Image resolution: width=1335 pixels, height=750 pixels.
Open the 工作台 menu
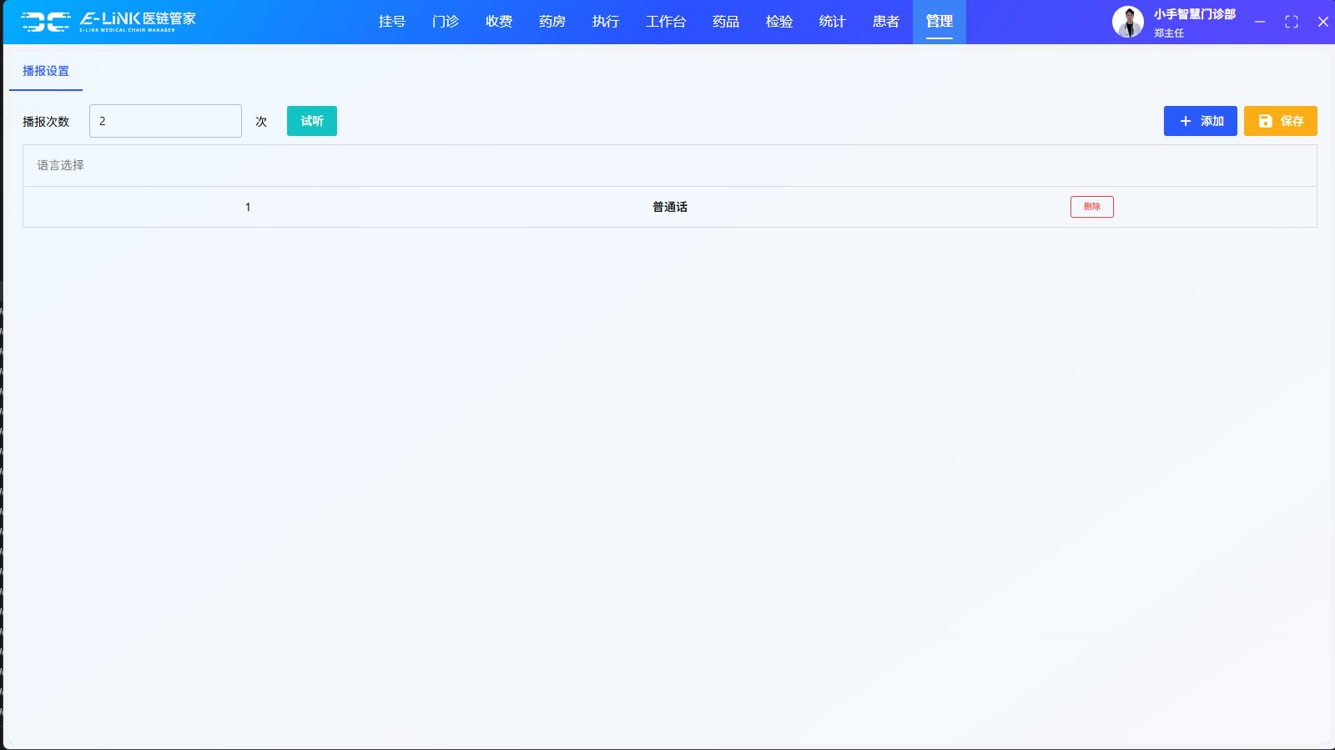click(x=665, y=22)
